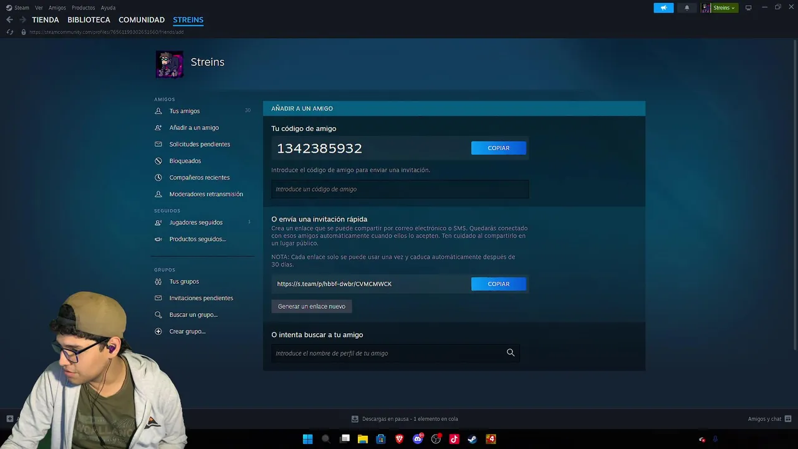Click the small avatar beside the account name
Image resolution: width=798 pixels, height=449 pixels.
coord(705,7)
